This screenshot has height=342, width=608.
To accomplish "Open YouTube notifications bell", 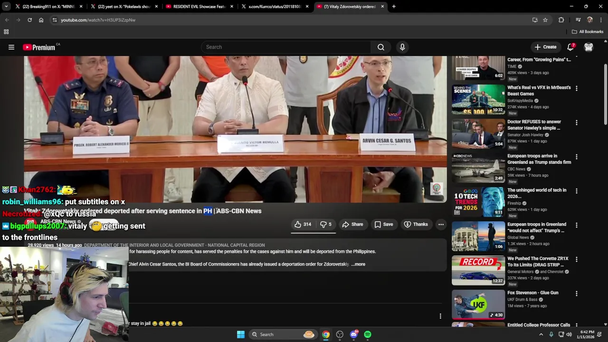I will click(571, 47).
